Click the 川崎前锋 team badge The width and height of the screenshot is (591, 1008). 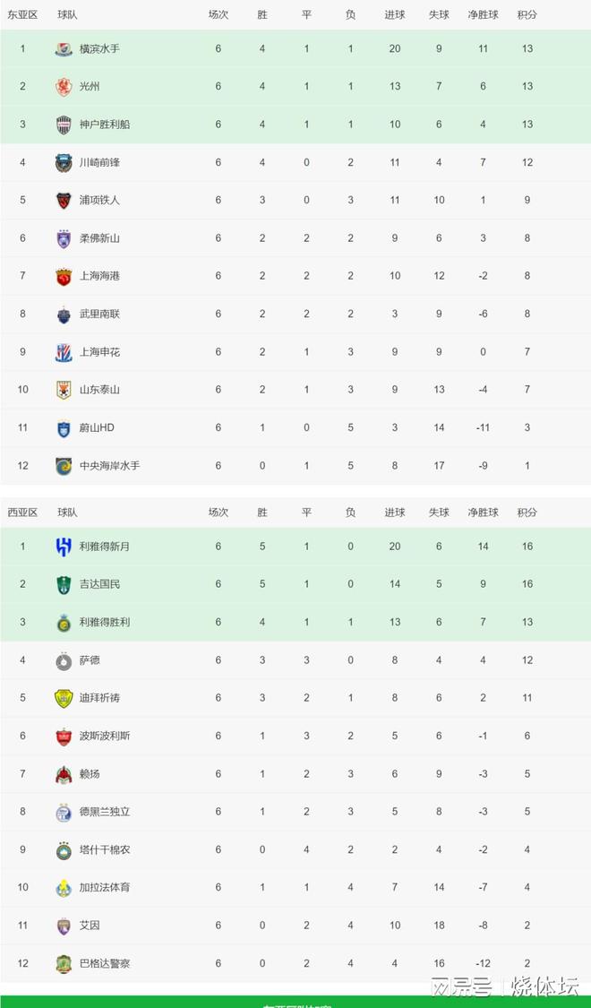[x=64, y=163]
